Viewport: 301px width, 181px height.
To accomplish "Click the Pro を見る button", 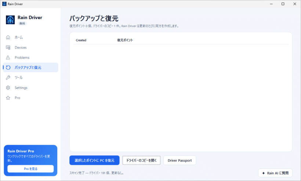I will [x=30, y=169].
